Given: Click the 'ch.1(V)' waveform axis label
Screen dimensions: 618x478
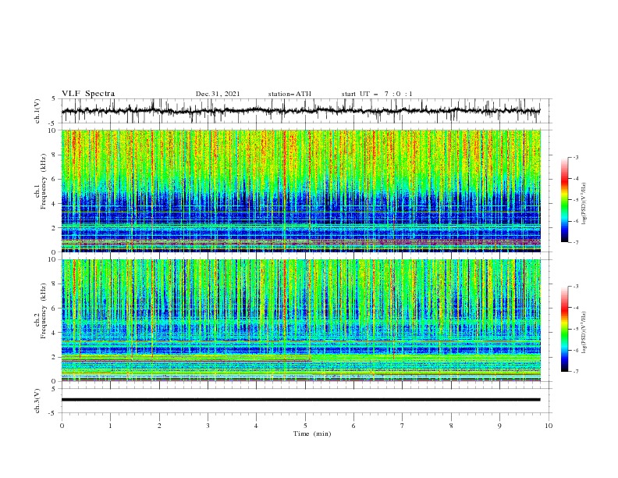Looking at the screenshot, I should (x=37, y=111).
